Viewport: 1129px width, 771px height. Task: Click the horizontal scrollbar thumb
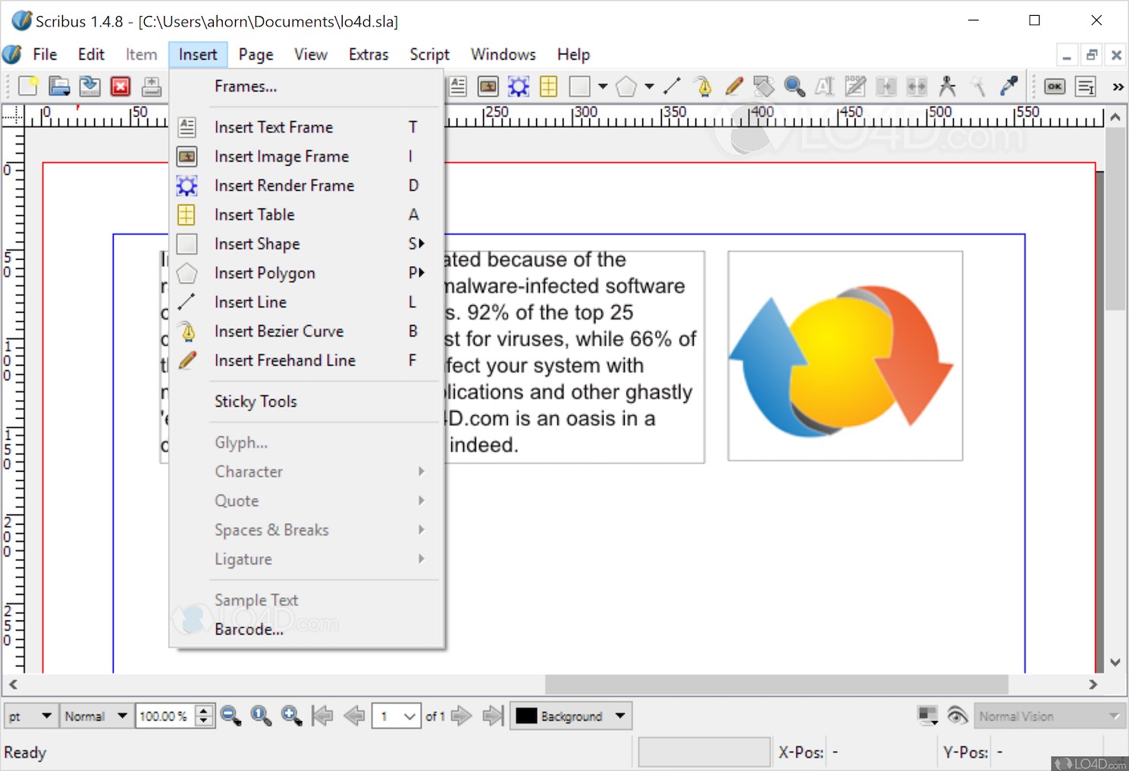click(x=776, y=684)
